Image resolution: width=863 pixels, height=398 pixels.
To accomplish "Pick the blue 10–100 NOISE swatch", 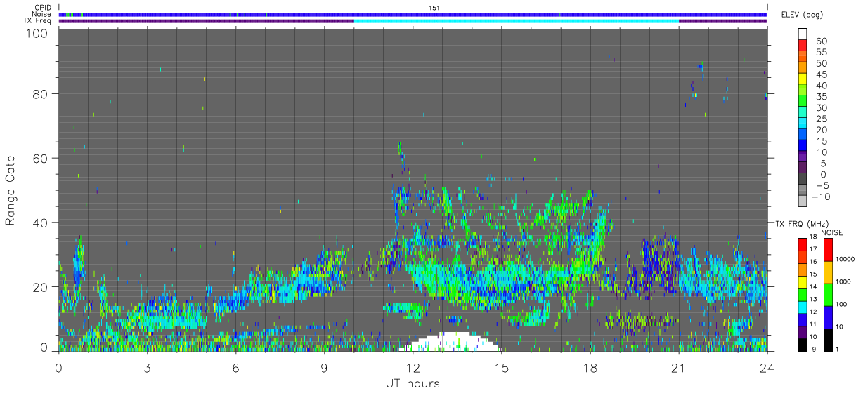I will click(x=829, y=317).
